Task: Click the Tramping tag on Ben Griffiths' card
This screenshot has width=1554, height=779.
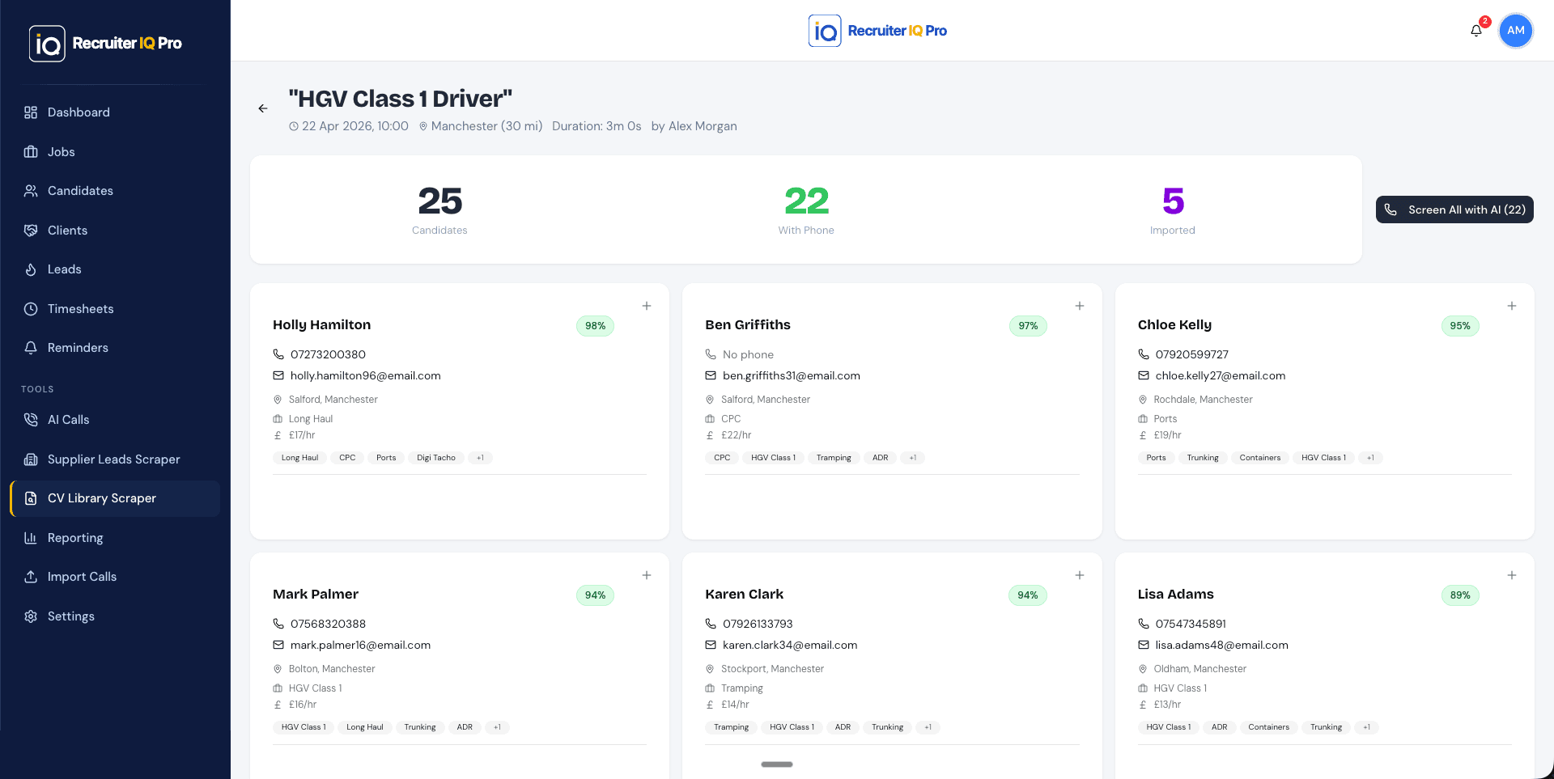Action: pos(834,458)
